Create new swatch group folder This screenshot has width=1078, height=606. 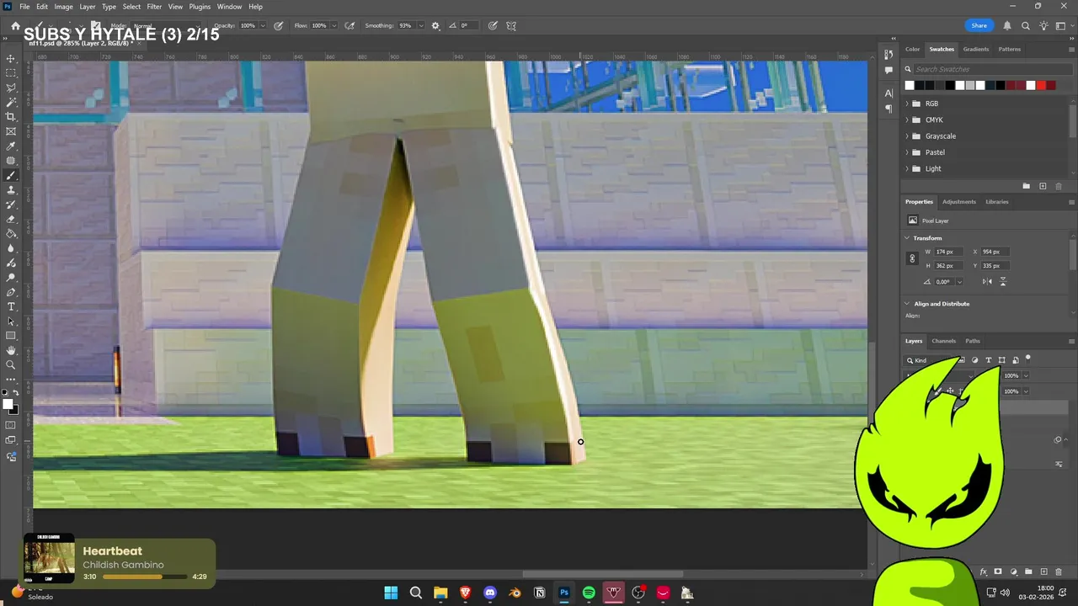(1027, 186)
